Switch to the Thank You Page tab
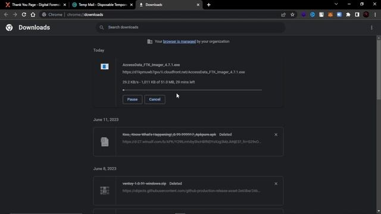The image size is (381, 214). pyautogui.click(x=36, y=5)
